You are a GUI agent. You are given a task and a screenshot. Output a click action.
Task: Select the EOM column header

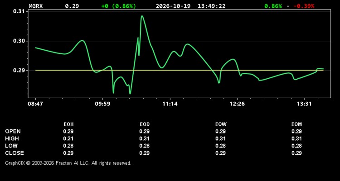click(x=296, y=124)
